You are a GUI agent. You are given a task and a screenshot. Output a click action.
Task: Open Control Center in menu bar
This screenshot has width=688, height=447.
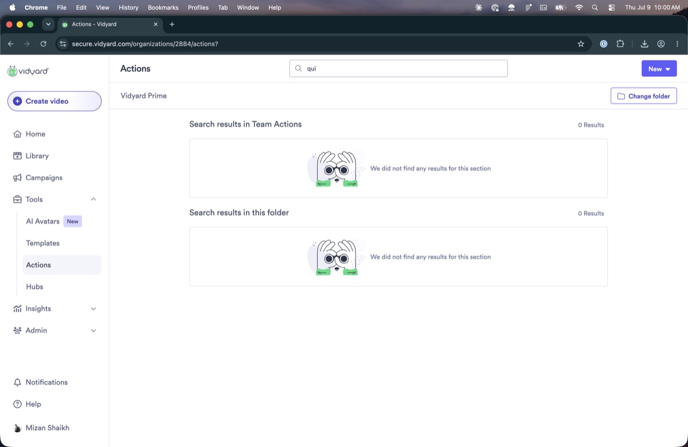click(x=611, y=7)
